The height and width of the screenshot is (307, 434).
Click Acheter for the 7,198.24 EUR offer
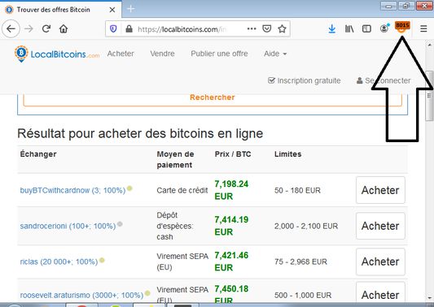click(380, 190)
